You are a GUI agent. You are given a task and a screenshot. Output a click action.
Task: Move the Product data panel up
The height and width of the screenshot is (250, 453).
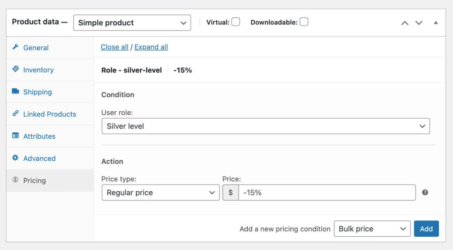(405, 23)
